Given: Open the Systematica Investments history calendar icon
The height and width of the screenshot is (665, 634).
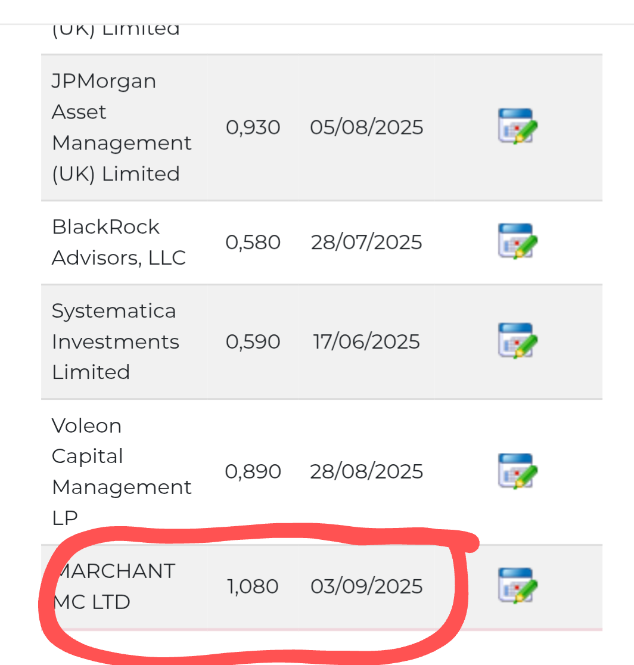Looking at the screenshot, I should coord(518,341).
